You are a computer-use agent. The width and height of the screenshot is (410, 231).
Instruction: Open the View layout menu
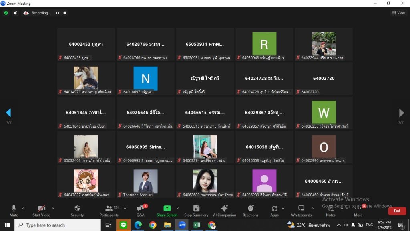tap(398, 13)
